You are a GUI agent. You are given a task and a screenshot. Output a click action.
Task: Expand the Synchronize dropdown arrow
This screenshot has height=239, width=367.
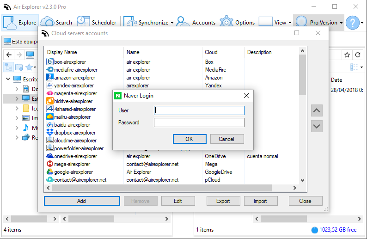point(172,23)
